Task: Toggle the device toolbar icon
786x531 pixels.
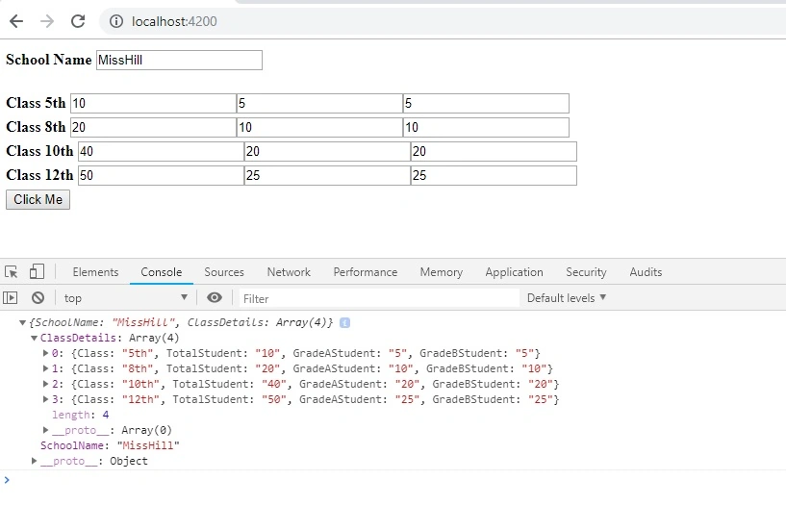Action: [x=37, y=272]
